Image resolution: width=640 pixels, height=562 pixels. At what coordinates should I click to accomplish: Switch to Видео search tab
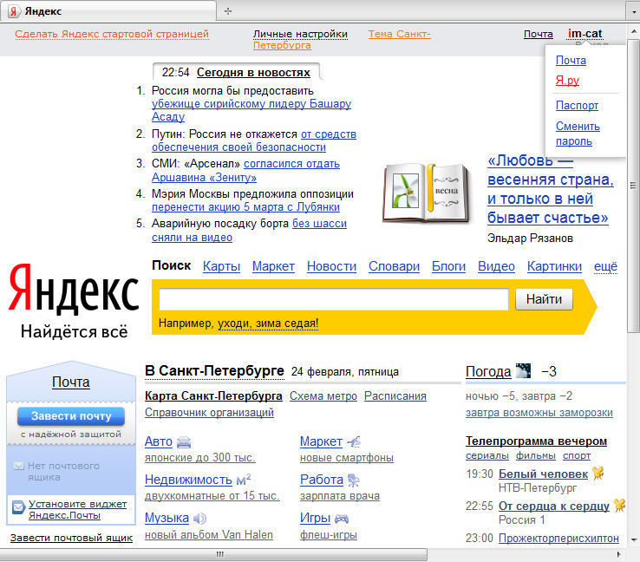click(x=496, y=266)
